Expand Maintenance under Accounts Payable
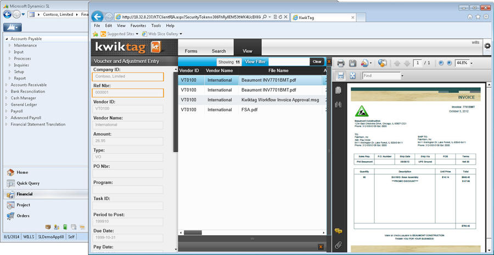 9,46
